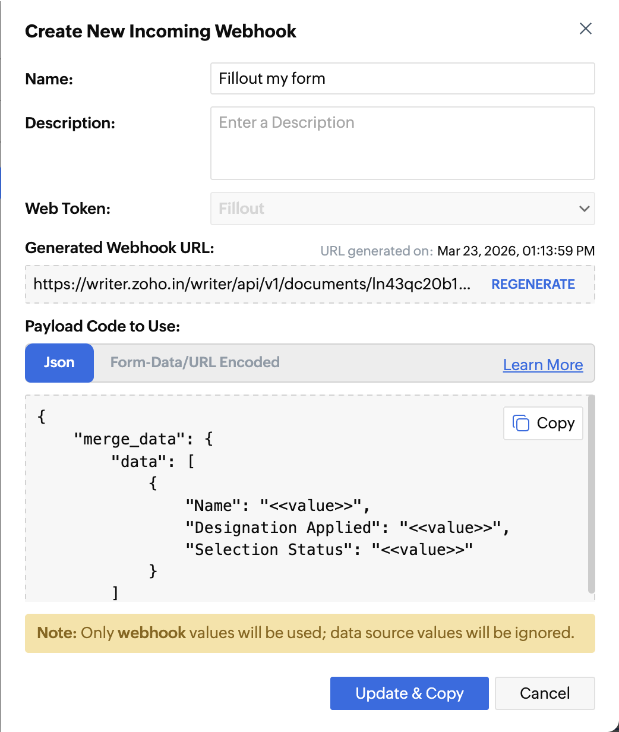Copy the payload code with the Copy icon
The image size is (619, 732).
pos(543,423)
